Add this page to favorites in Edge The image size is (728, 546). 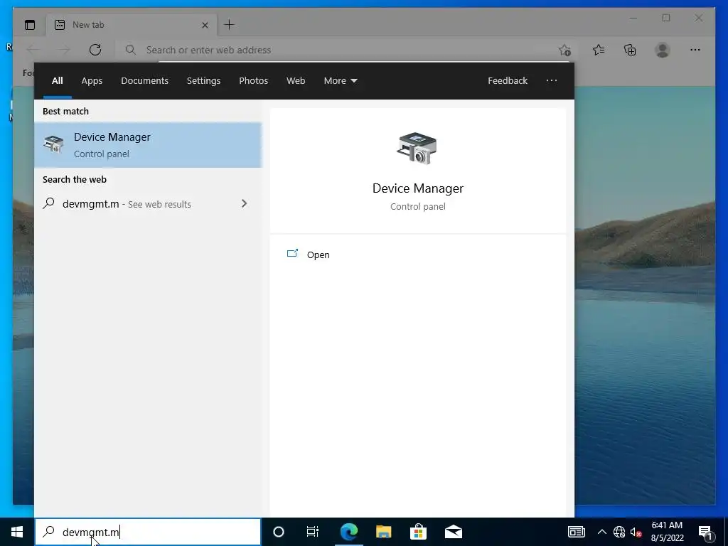click(564, 50)
